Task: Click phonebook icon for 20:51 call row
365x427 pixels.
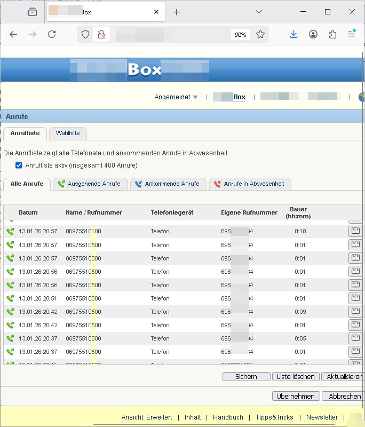Action: (354, 298)
